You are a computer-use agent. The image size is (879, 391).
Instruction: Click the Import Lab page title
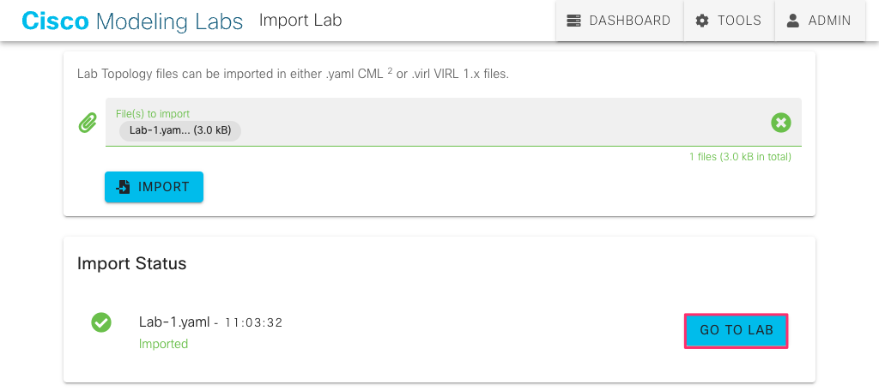(x=300, y=21)
